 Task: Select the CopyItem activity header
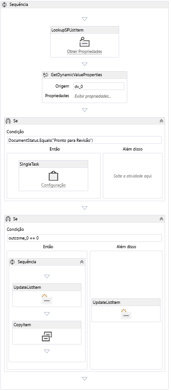[x=47, y=324]
